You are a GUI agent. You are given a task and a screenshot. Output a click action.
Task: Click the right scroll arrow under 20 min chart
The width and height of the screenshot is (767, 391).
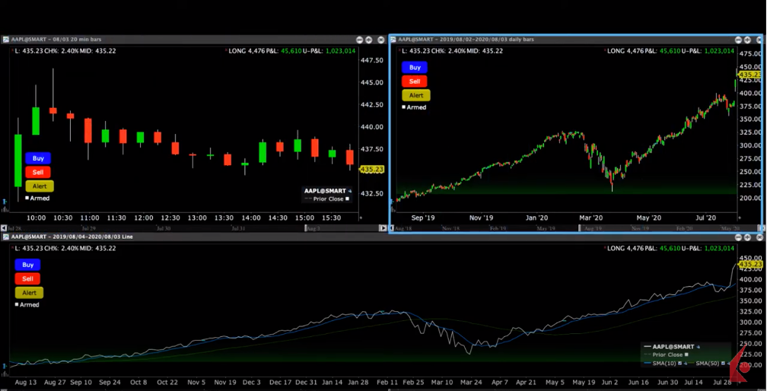(383, 227)
